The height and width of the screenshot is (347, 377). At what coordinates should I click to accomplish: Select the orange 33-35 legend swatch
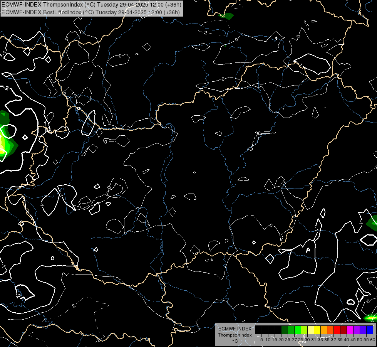(324, 330)
